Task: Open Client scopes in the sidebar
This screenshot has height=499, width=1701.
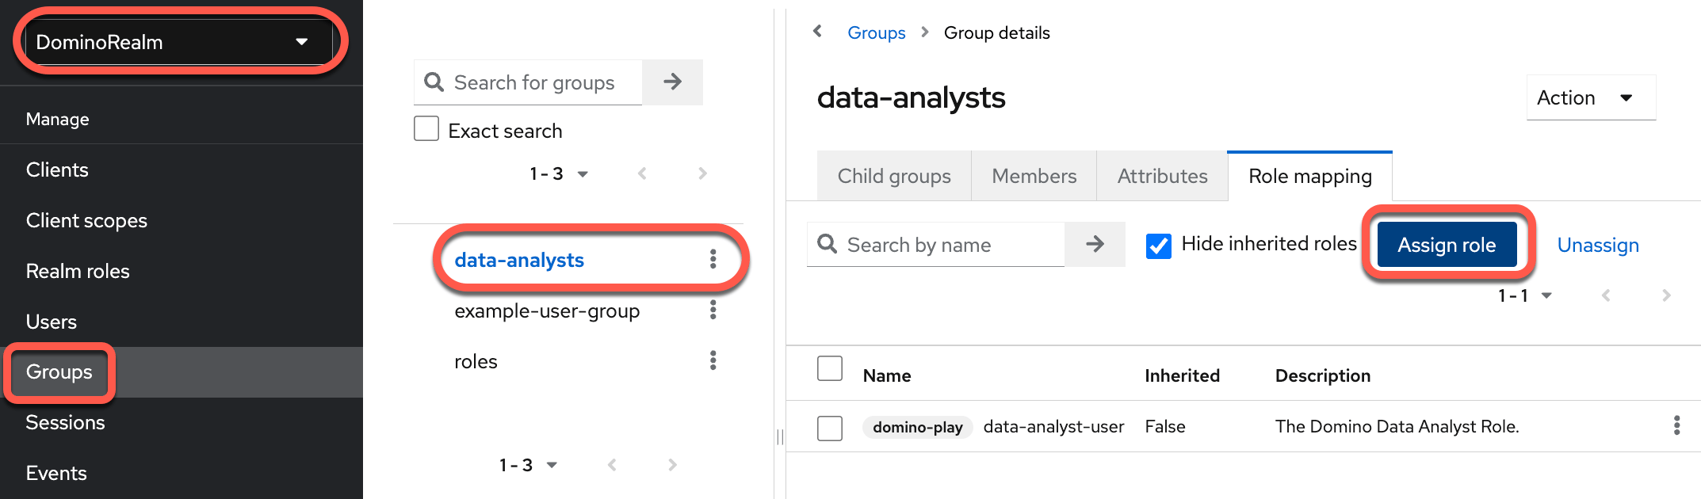Action: [86, 220]
